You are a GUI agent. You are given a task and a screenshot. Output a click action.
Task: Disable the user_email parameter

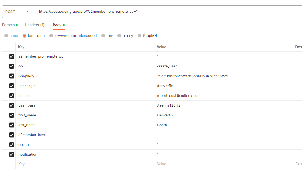[11, 96]
